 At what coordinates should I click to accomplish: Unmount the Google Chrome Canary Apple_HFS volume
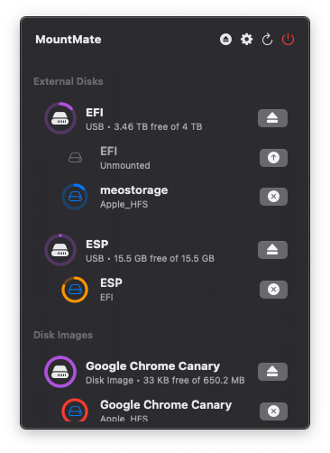pos(273,411)
